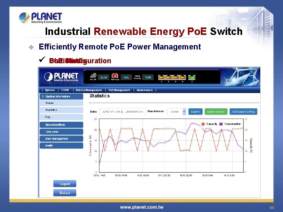The height and width of the screenshot is (212, 283).
Task: Click the battery capacity 10% readout
Action: pos(126,77)
